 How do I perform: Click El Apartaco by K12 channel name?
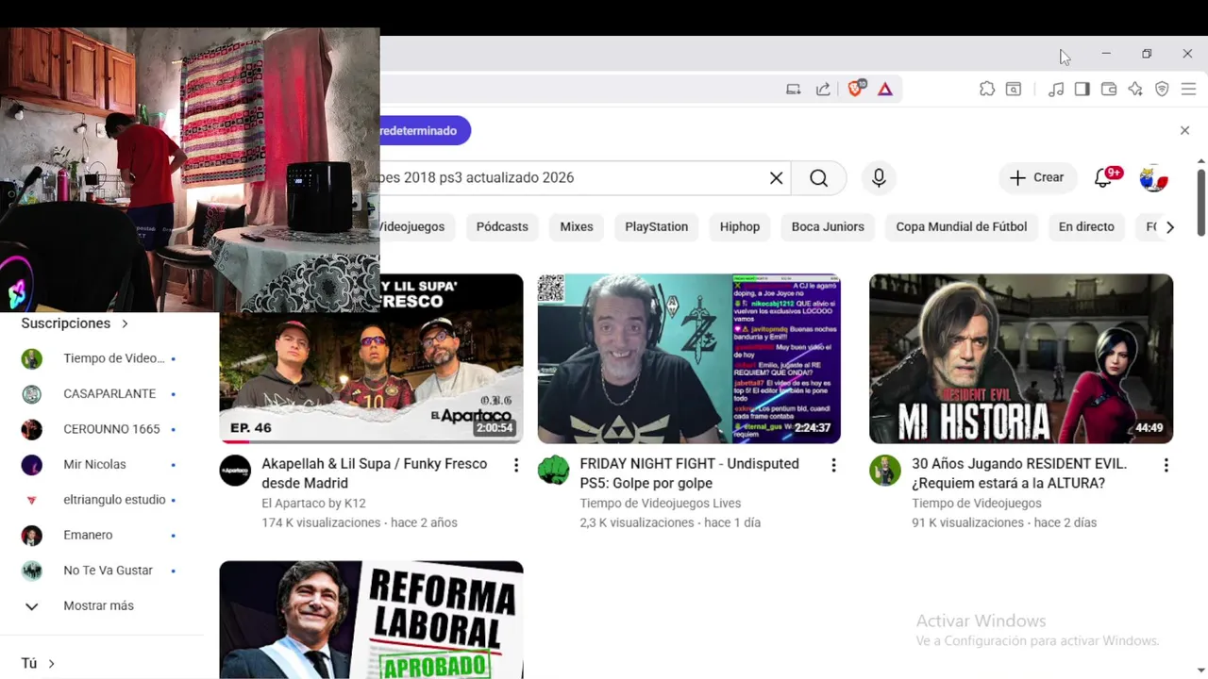[x=313, y=504]
